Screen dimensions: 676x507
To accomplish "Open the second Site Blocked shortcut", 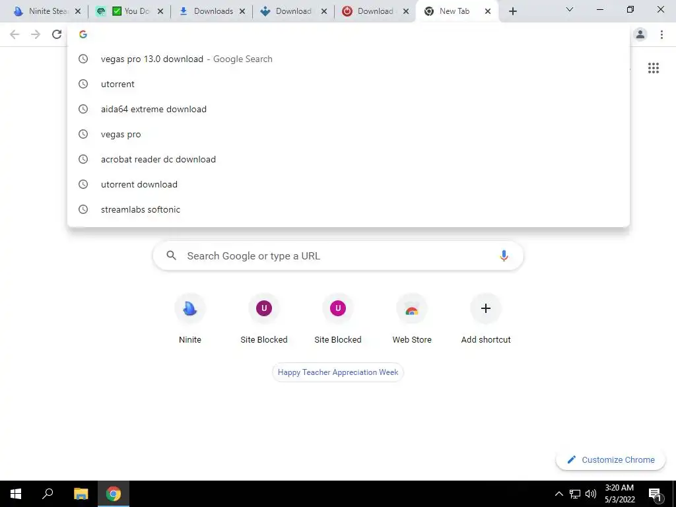I will [337, 319].
